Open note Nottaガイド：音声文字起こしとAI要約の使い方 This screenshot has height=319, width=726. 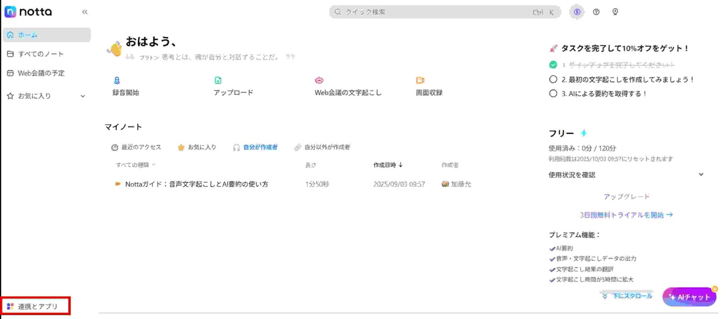(196, 184)
